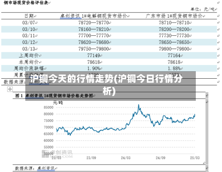Click the cell 78710—78710

tap(174, 23)
